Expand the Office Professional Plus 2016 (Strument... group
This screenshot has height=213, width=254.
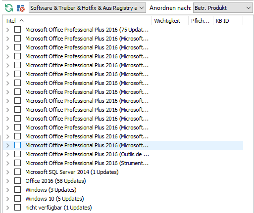(8, 163)
